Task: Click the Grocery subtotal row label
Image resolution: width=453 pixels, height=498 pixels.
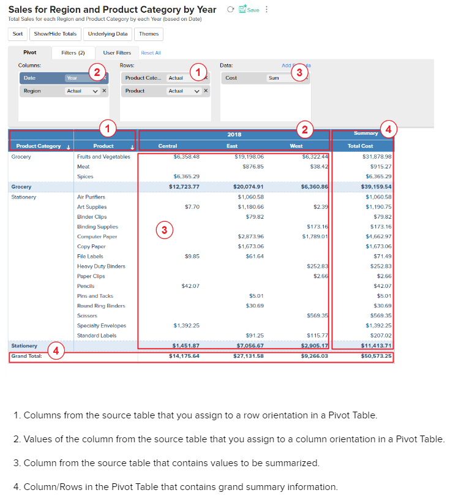Action: pos(21,187)
